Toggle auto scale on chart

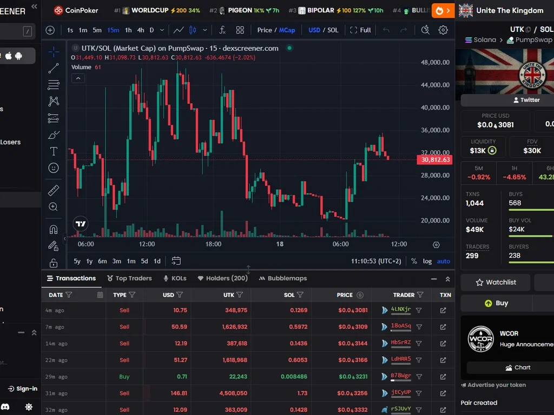point(444,262)
